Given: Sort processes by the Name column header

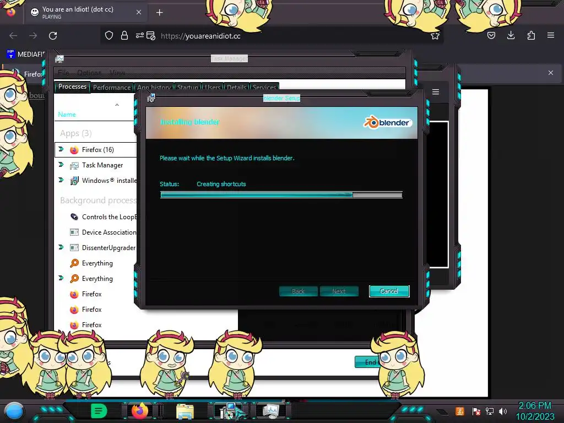Looking at the screenshot, I should [x=67, y=115].
